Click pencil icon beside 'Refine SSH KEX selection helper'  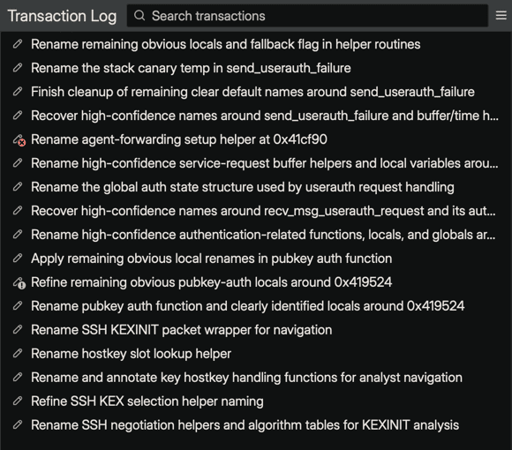point(18,401)
